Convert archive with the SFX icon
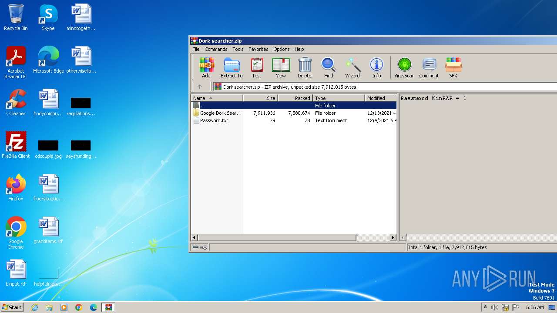The image size is (557, 313). click(453, 68)
